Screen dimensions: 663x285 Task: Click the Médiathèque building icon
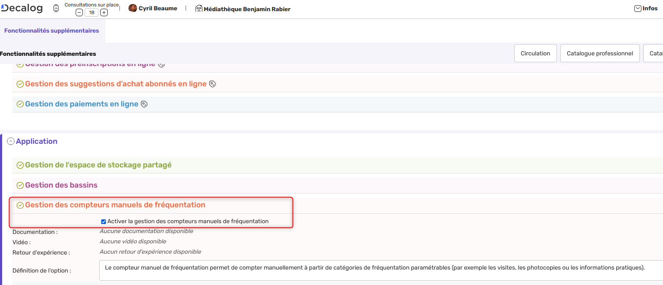pyautogui.click(x=199, y=9)
